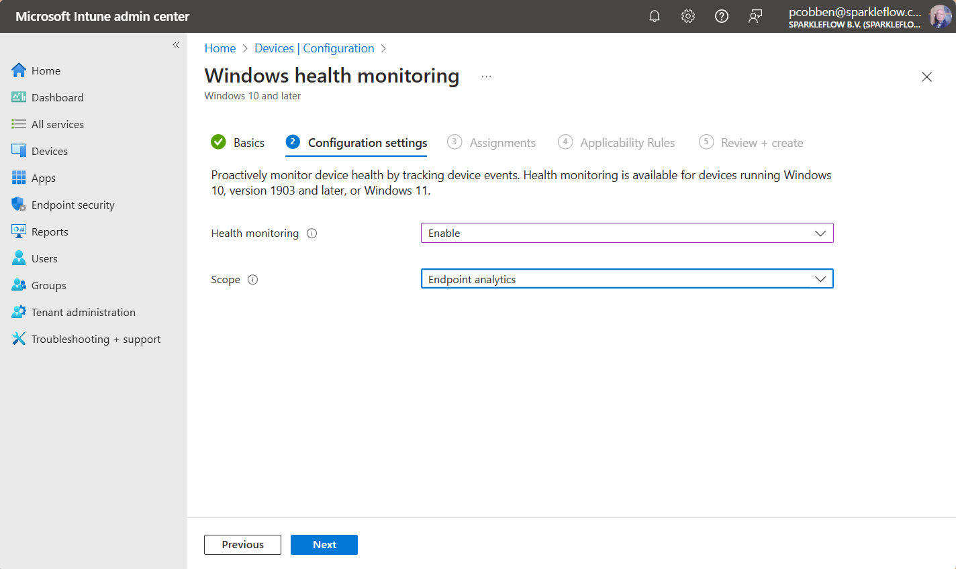Open the ellipsis more options menu
Viewport: 956px width, 569px height.
click(x=486, y=76)
